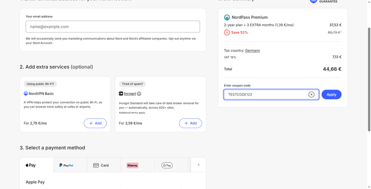Show more payment methods with the right chevron
This screenshot has height=189, width=371.
pyautogui.click(x=198, y=165)
